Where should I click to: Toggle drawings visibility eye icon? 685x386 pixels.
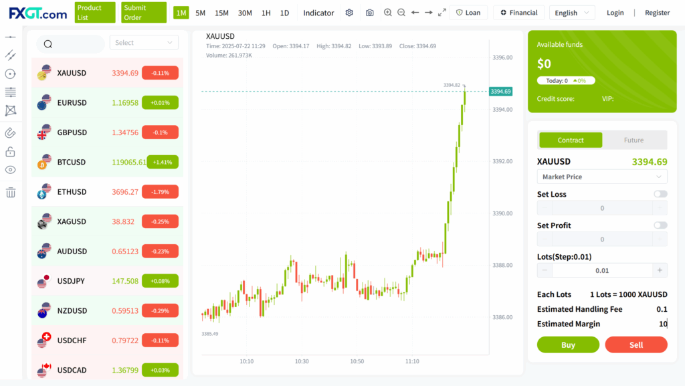pos(10,170)
